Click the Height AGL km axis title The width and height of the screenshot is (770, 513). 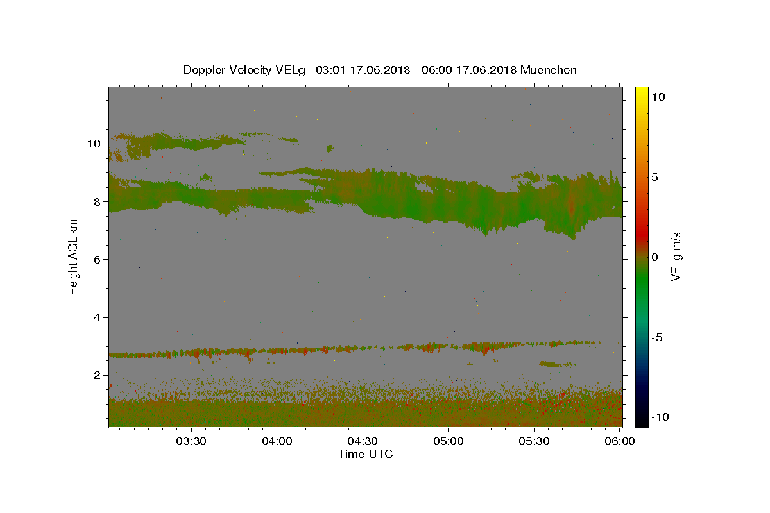tap(74, 256)
